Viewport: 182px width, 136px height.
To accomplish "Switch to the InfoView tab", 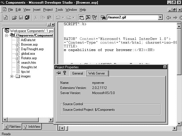I will [32, 127].
